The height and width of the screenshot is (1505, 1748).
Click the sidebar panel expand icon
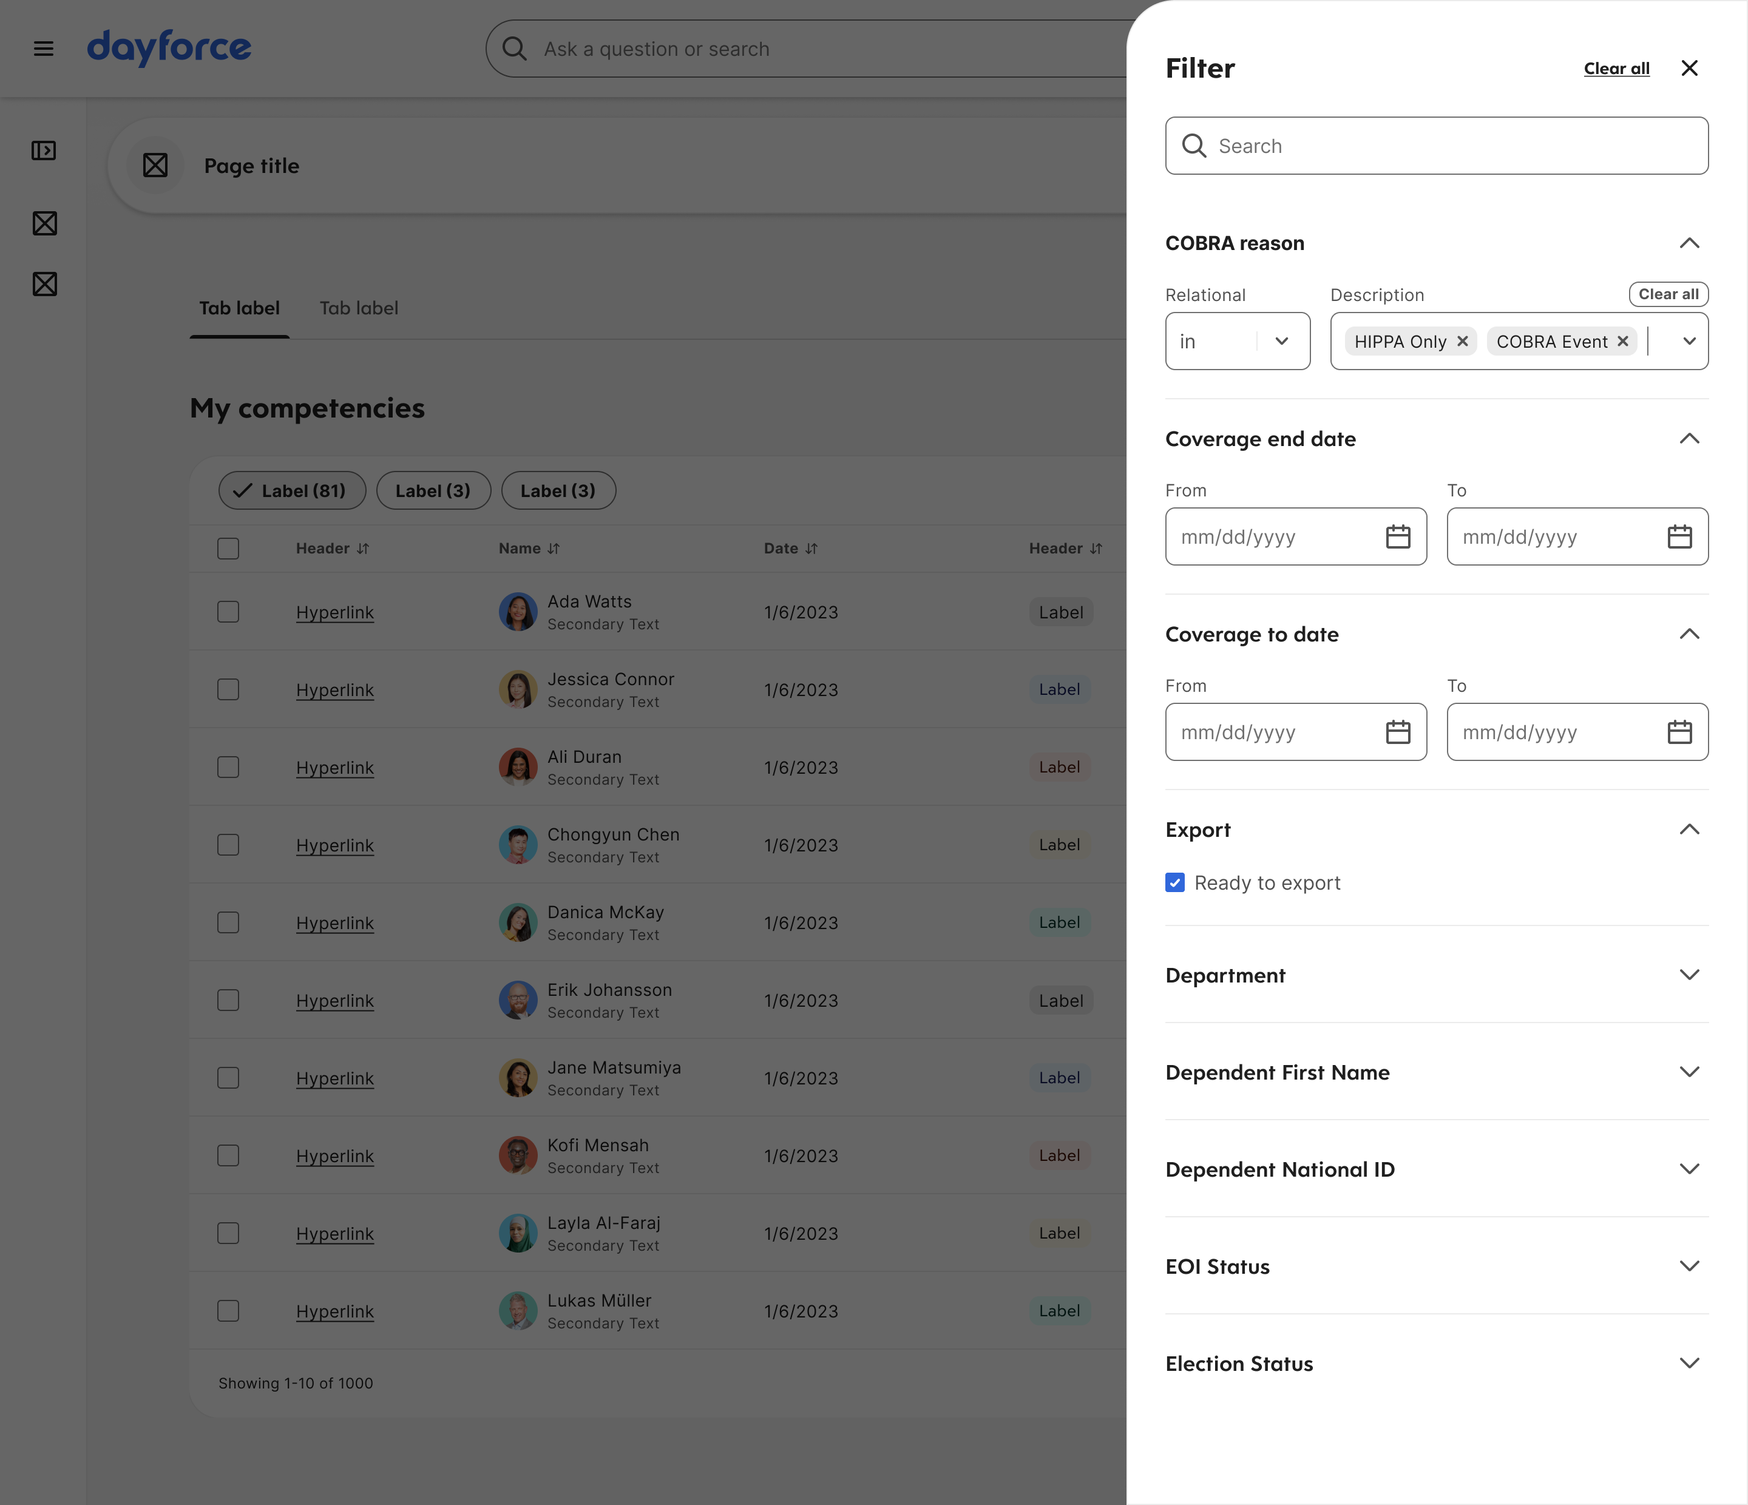coord(44,151)
